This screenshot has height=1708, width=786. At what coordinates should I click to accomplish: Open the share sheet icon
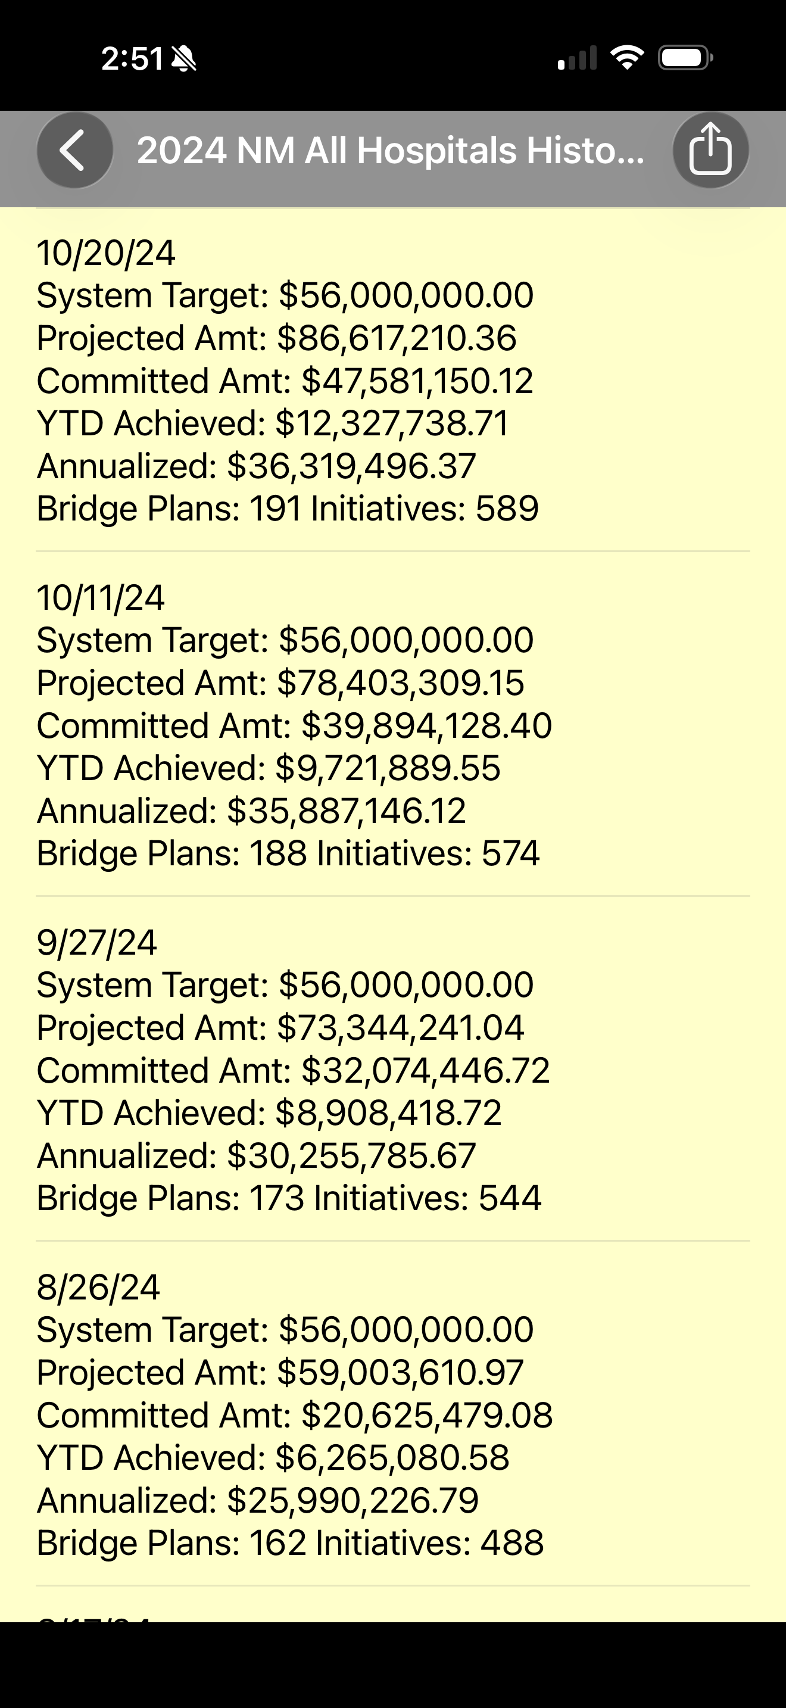pos(710,151)
